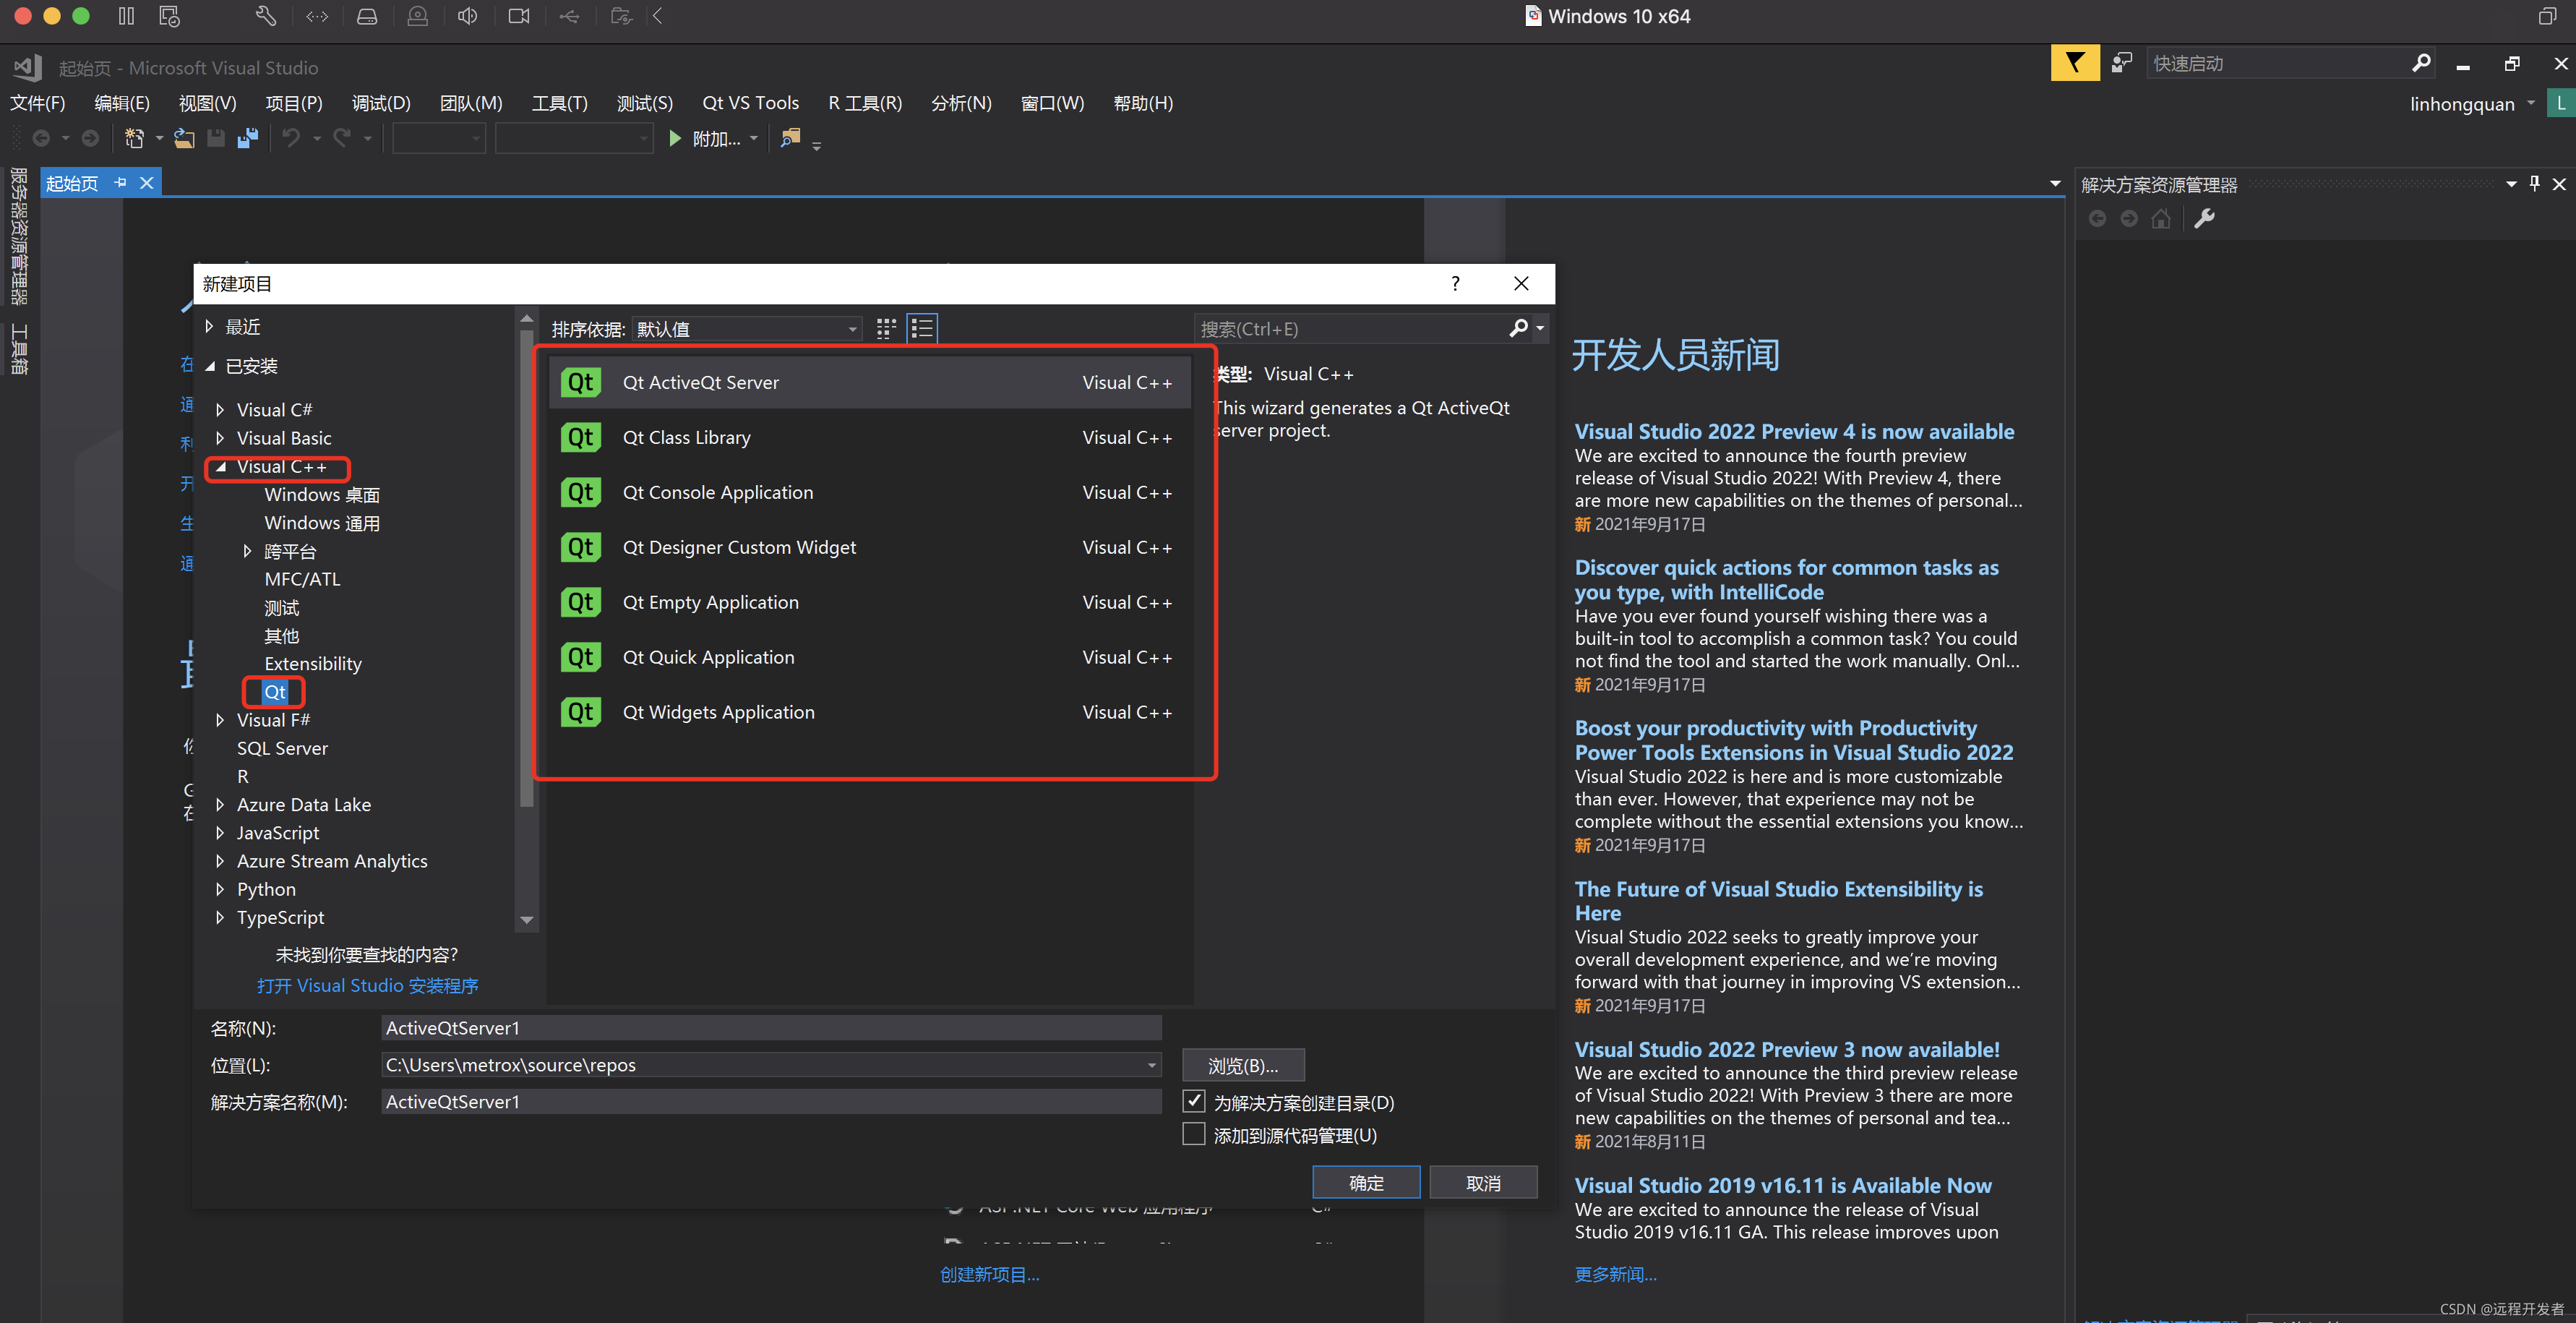
Task: Pin the Solution Explorer panel
Action: (x=2534, y=183)
